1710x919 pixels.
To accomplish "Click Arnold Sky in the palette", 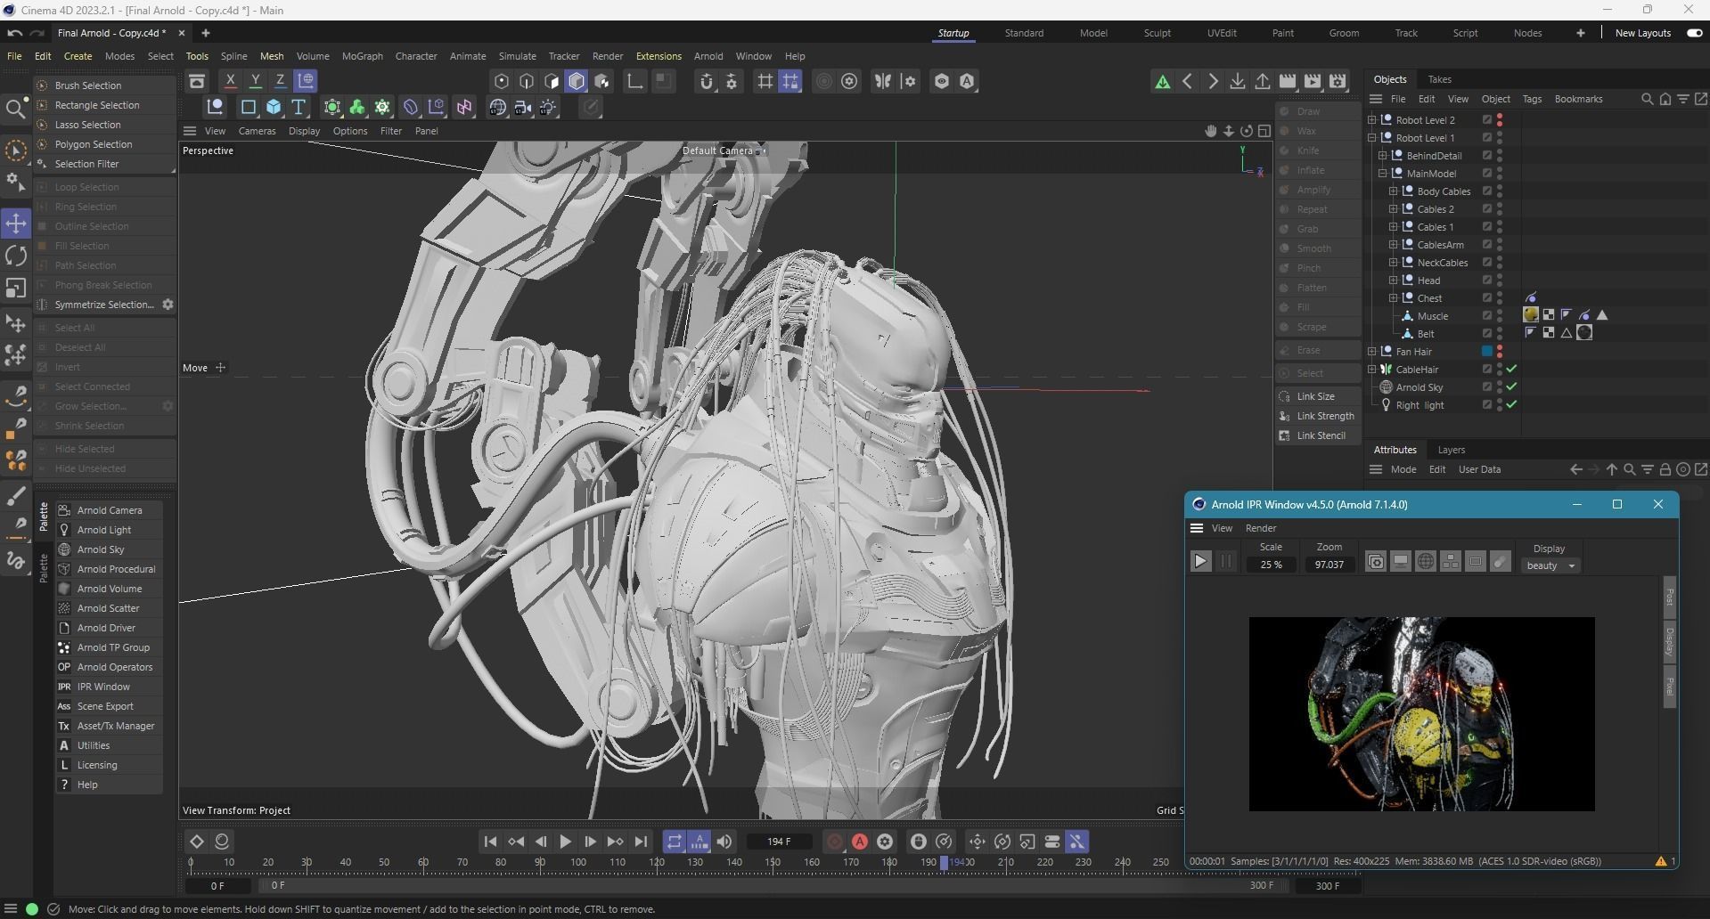I will pyautogui.click(x=109, y=549).
